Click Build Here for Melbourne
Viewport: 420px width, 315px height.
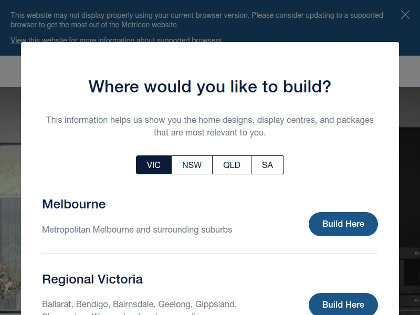(x=343, y=224)
